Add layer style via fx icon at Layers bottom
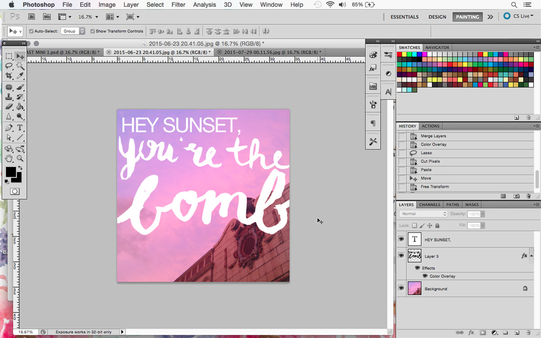 [x=471, y=333]
